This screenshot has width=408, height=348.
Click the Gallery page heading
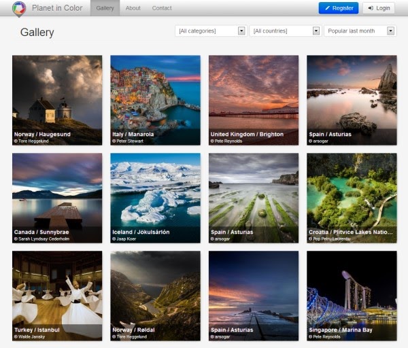pos(37,32)
